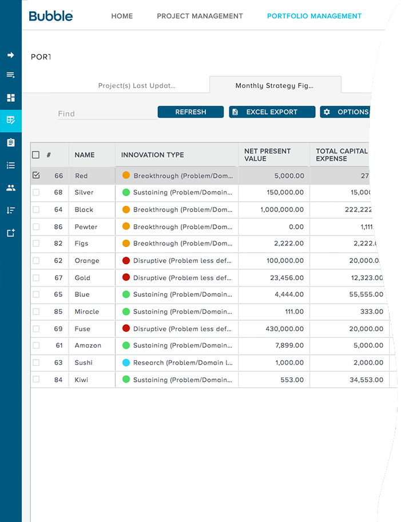Click net present value 430,000.00
Screen dimensions: 401x522
[285, 329]
